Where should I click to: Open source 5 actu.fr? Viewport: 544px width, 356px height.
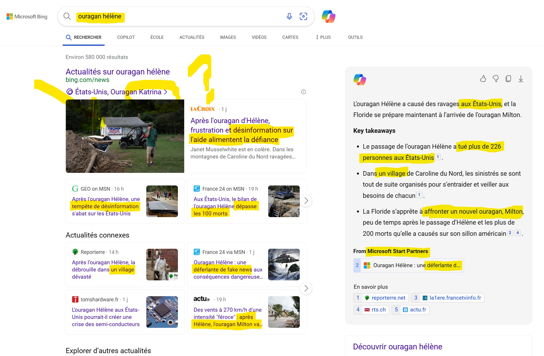(411, 309)
